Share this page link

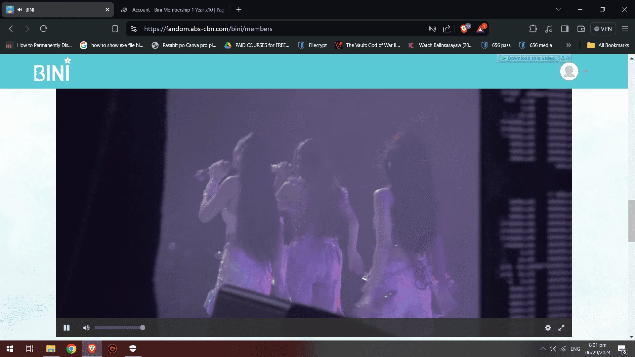click(446, 29)
